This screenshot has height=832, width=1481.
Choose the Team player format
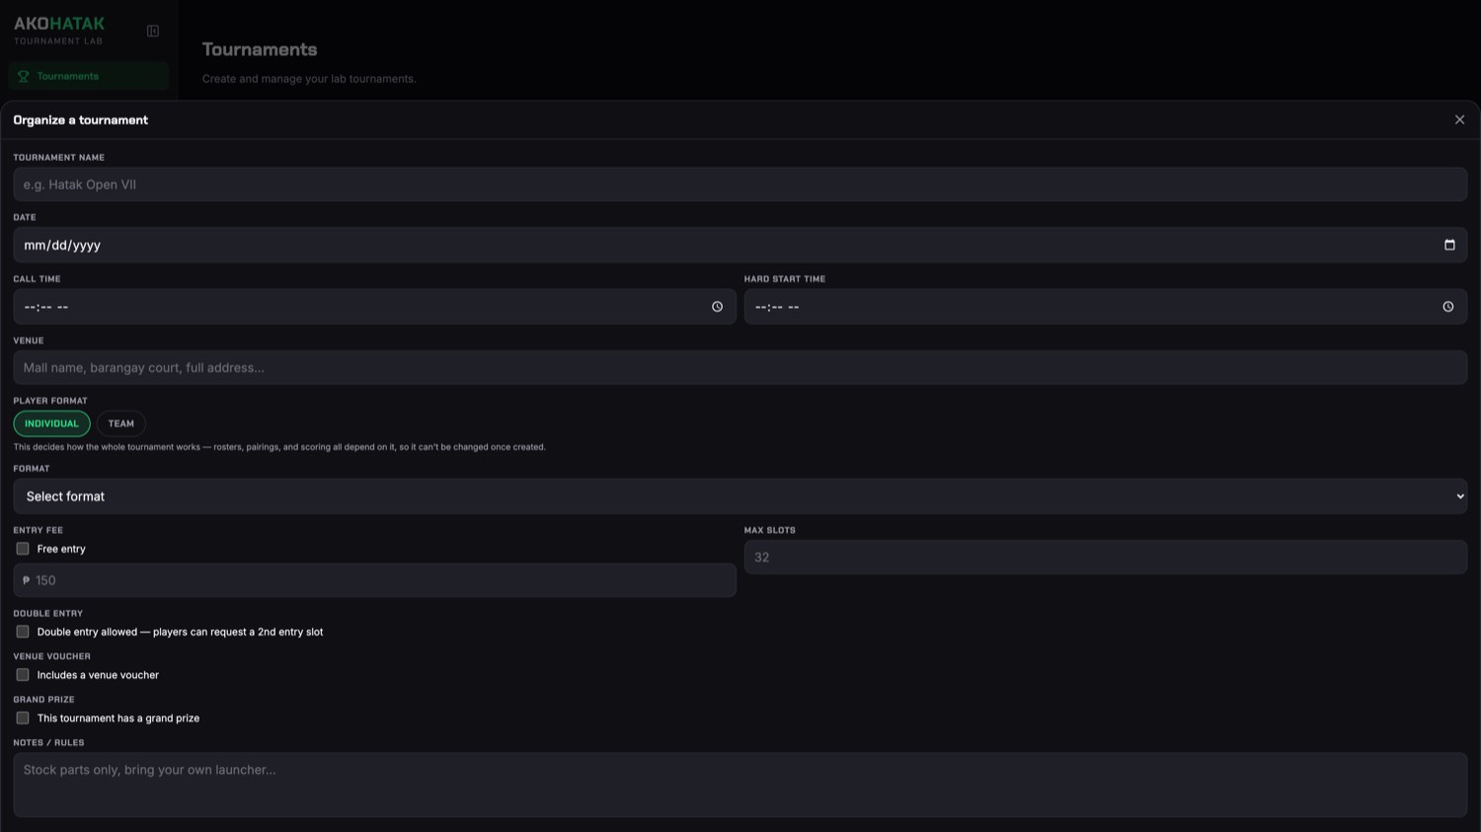tap(121, 423)
